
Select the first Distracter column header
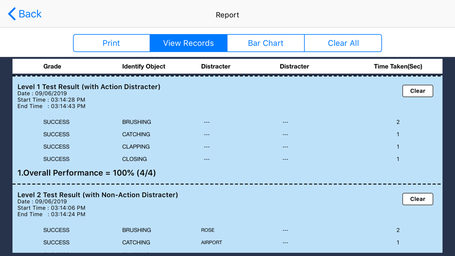coord(216,66)
